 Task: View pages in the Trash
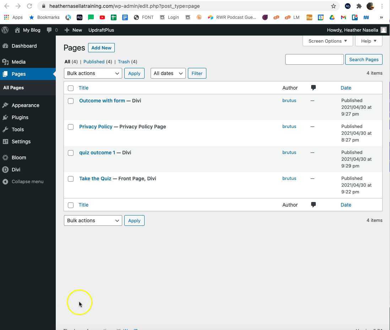[x=124, y=62]
